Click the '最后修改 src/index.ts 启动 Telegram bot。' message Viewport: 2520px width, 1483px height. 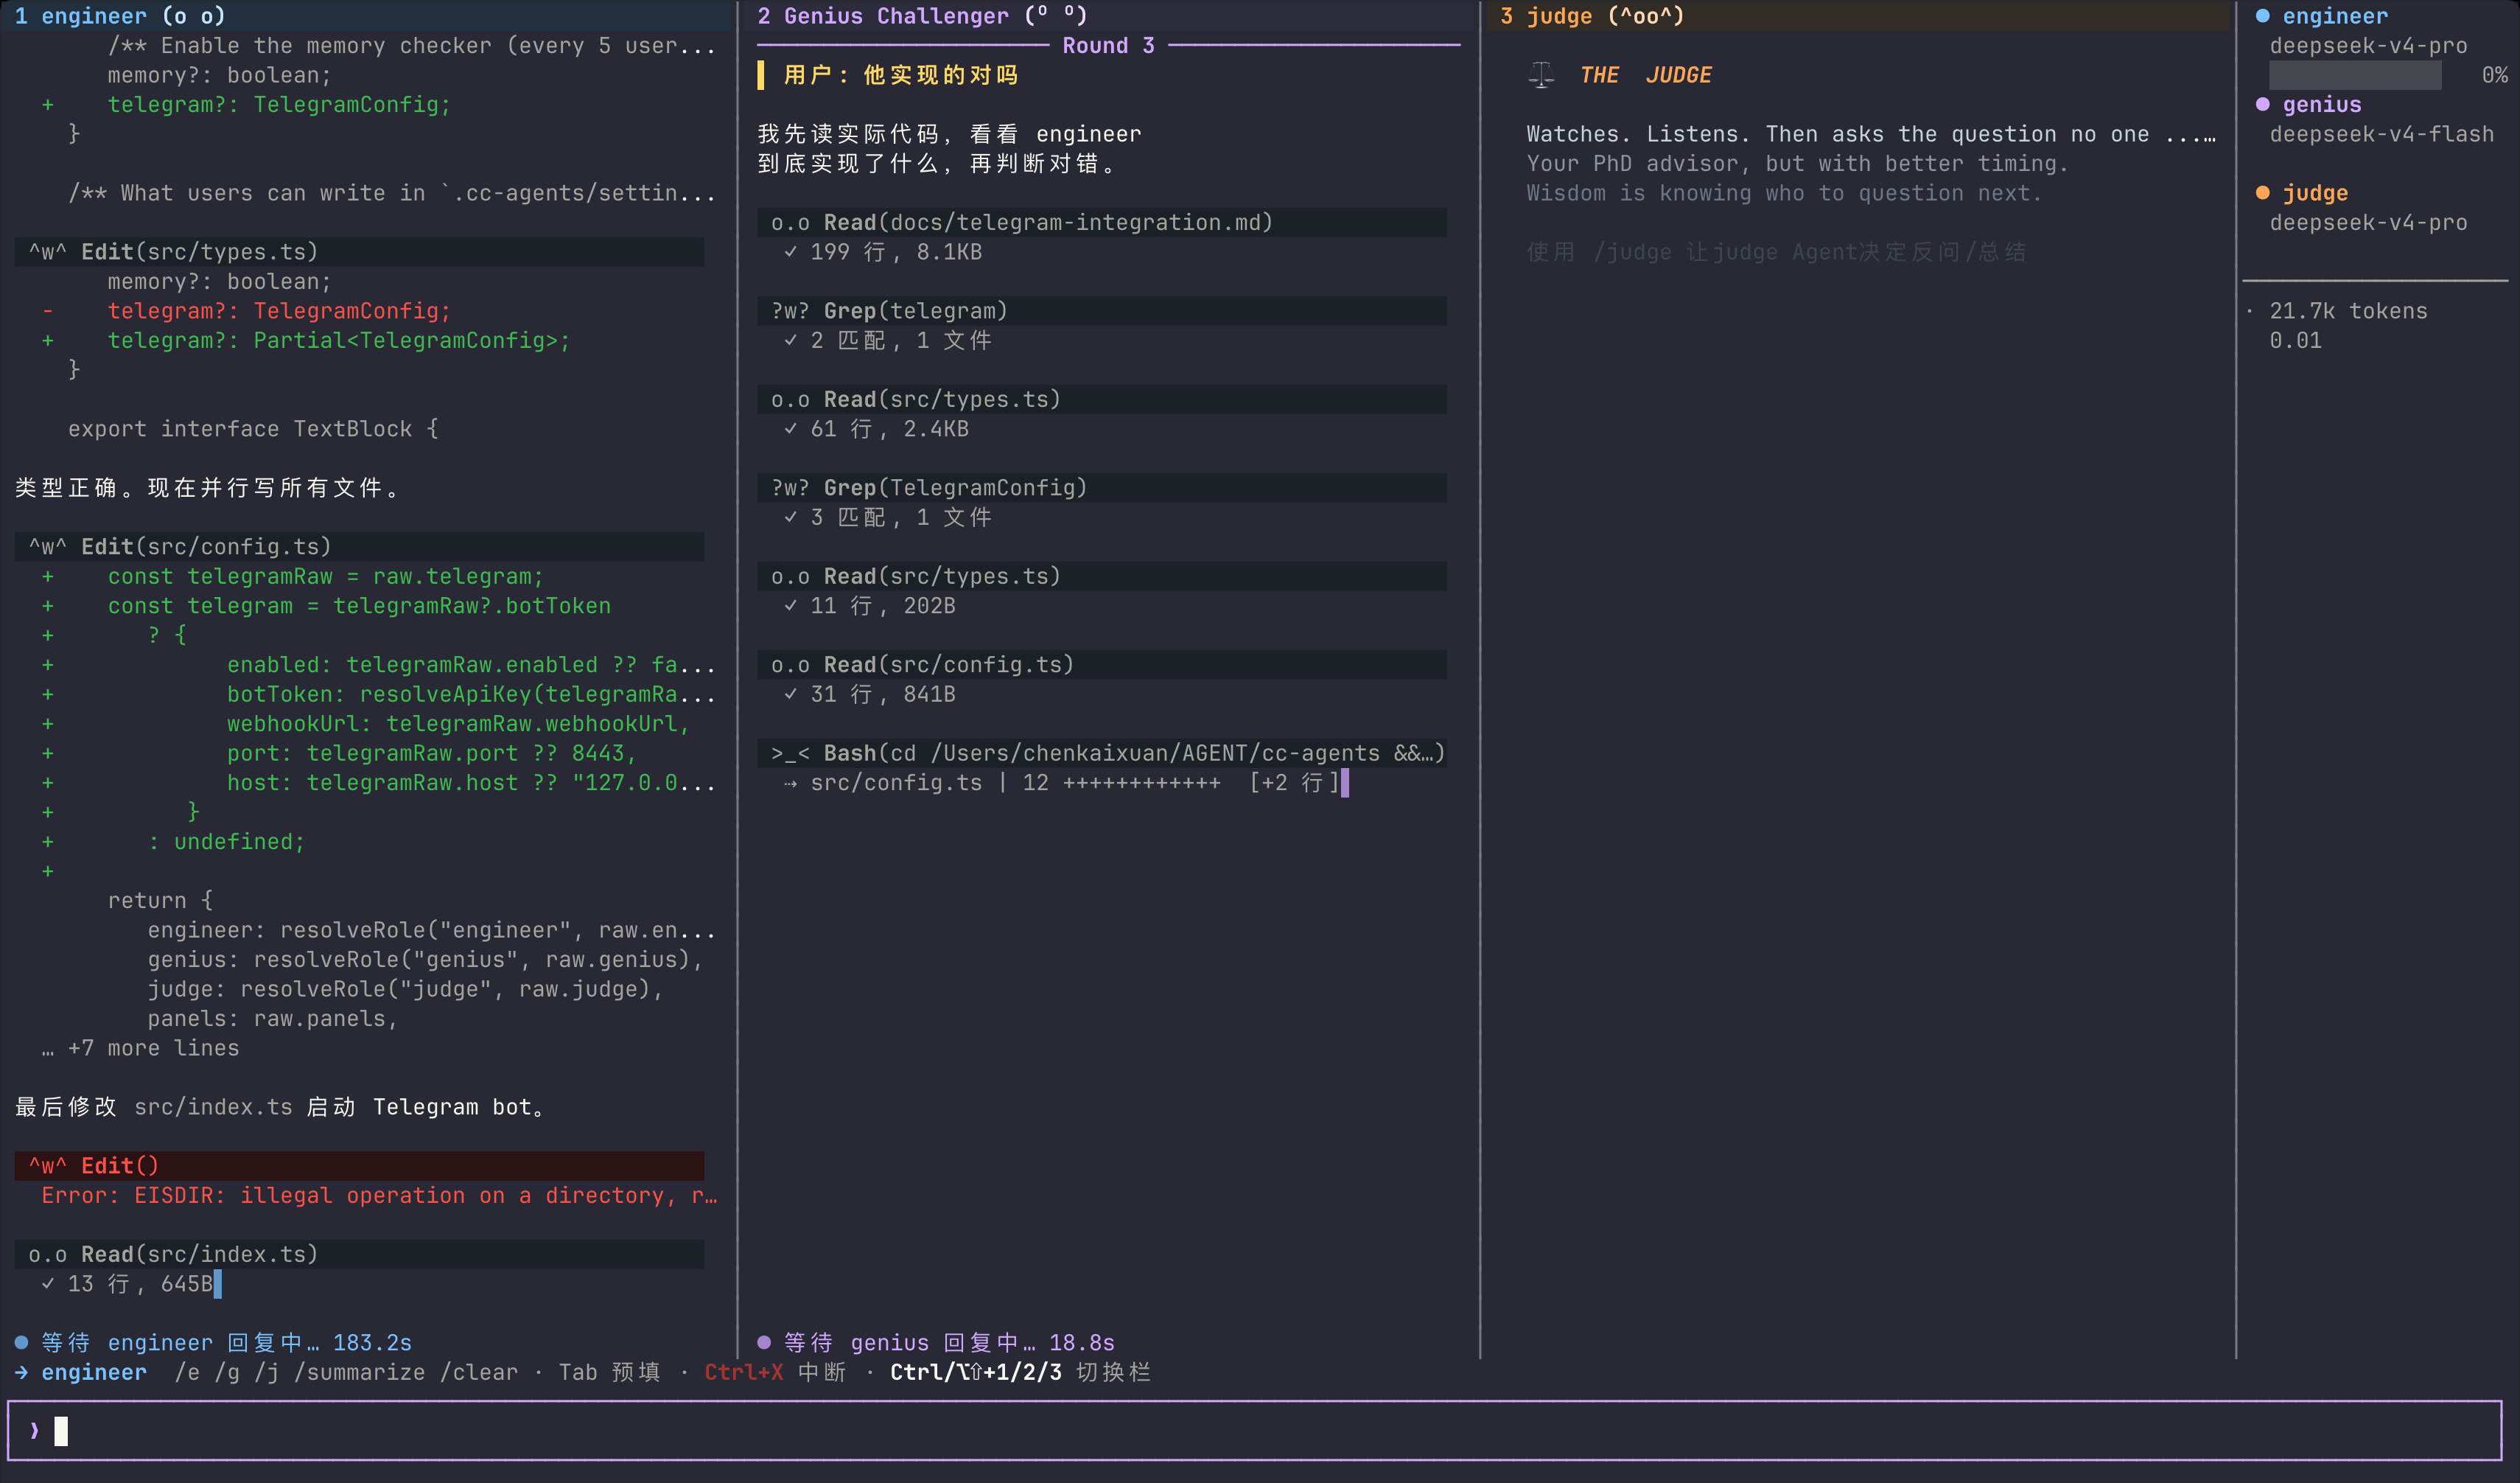coord(281,1107)
